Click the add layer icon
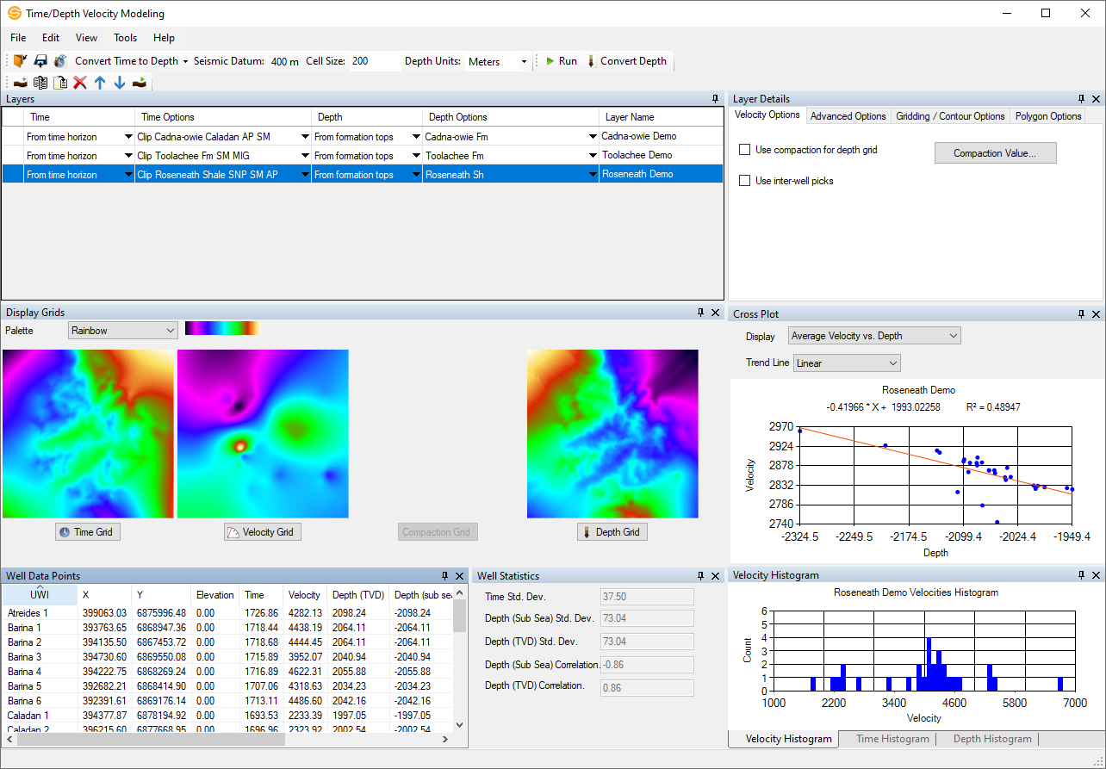The image size is (1106, 769). [20, 83]
